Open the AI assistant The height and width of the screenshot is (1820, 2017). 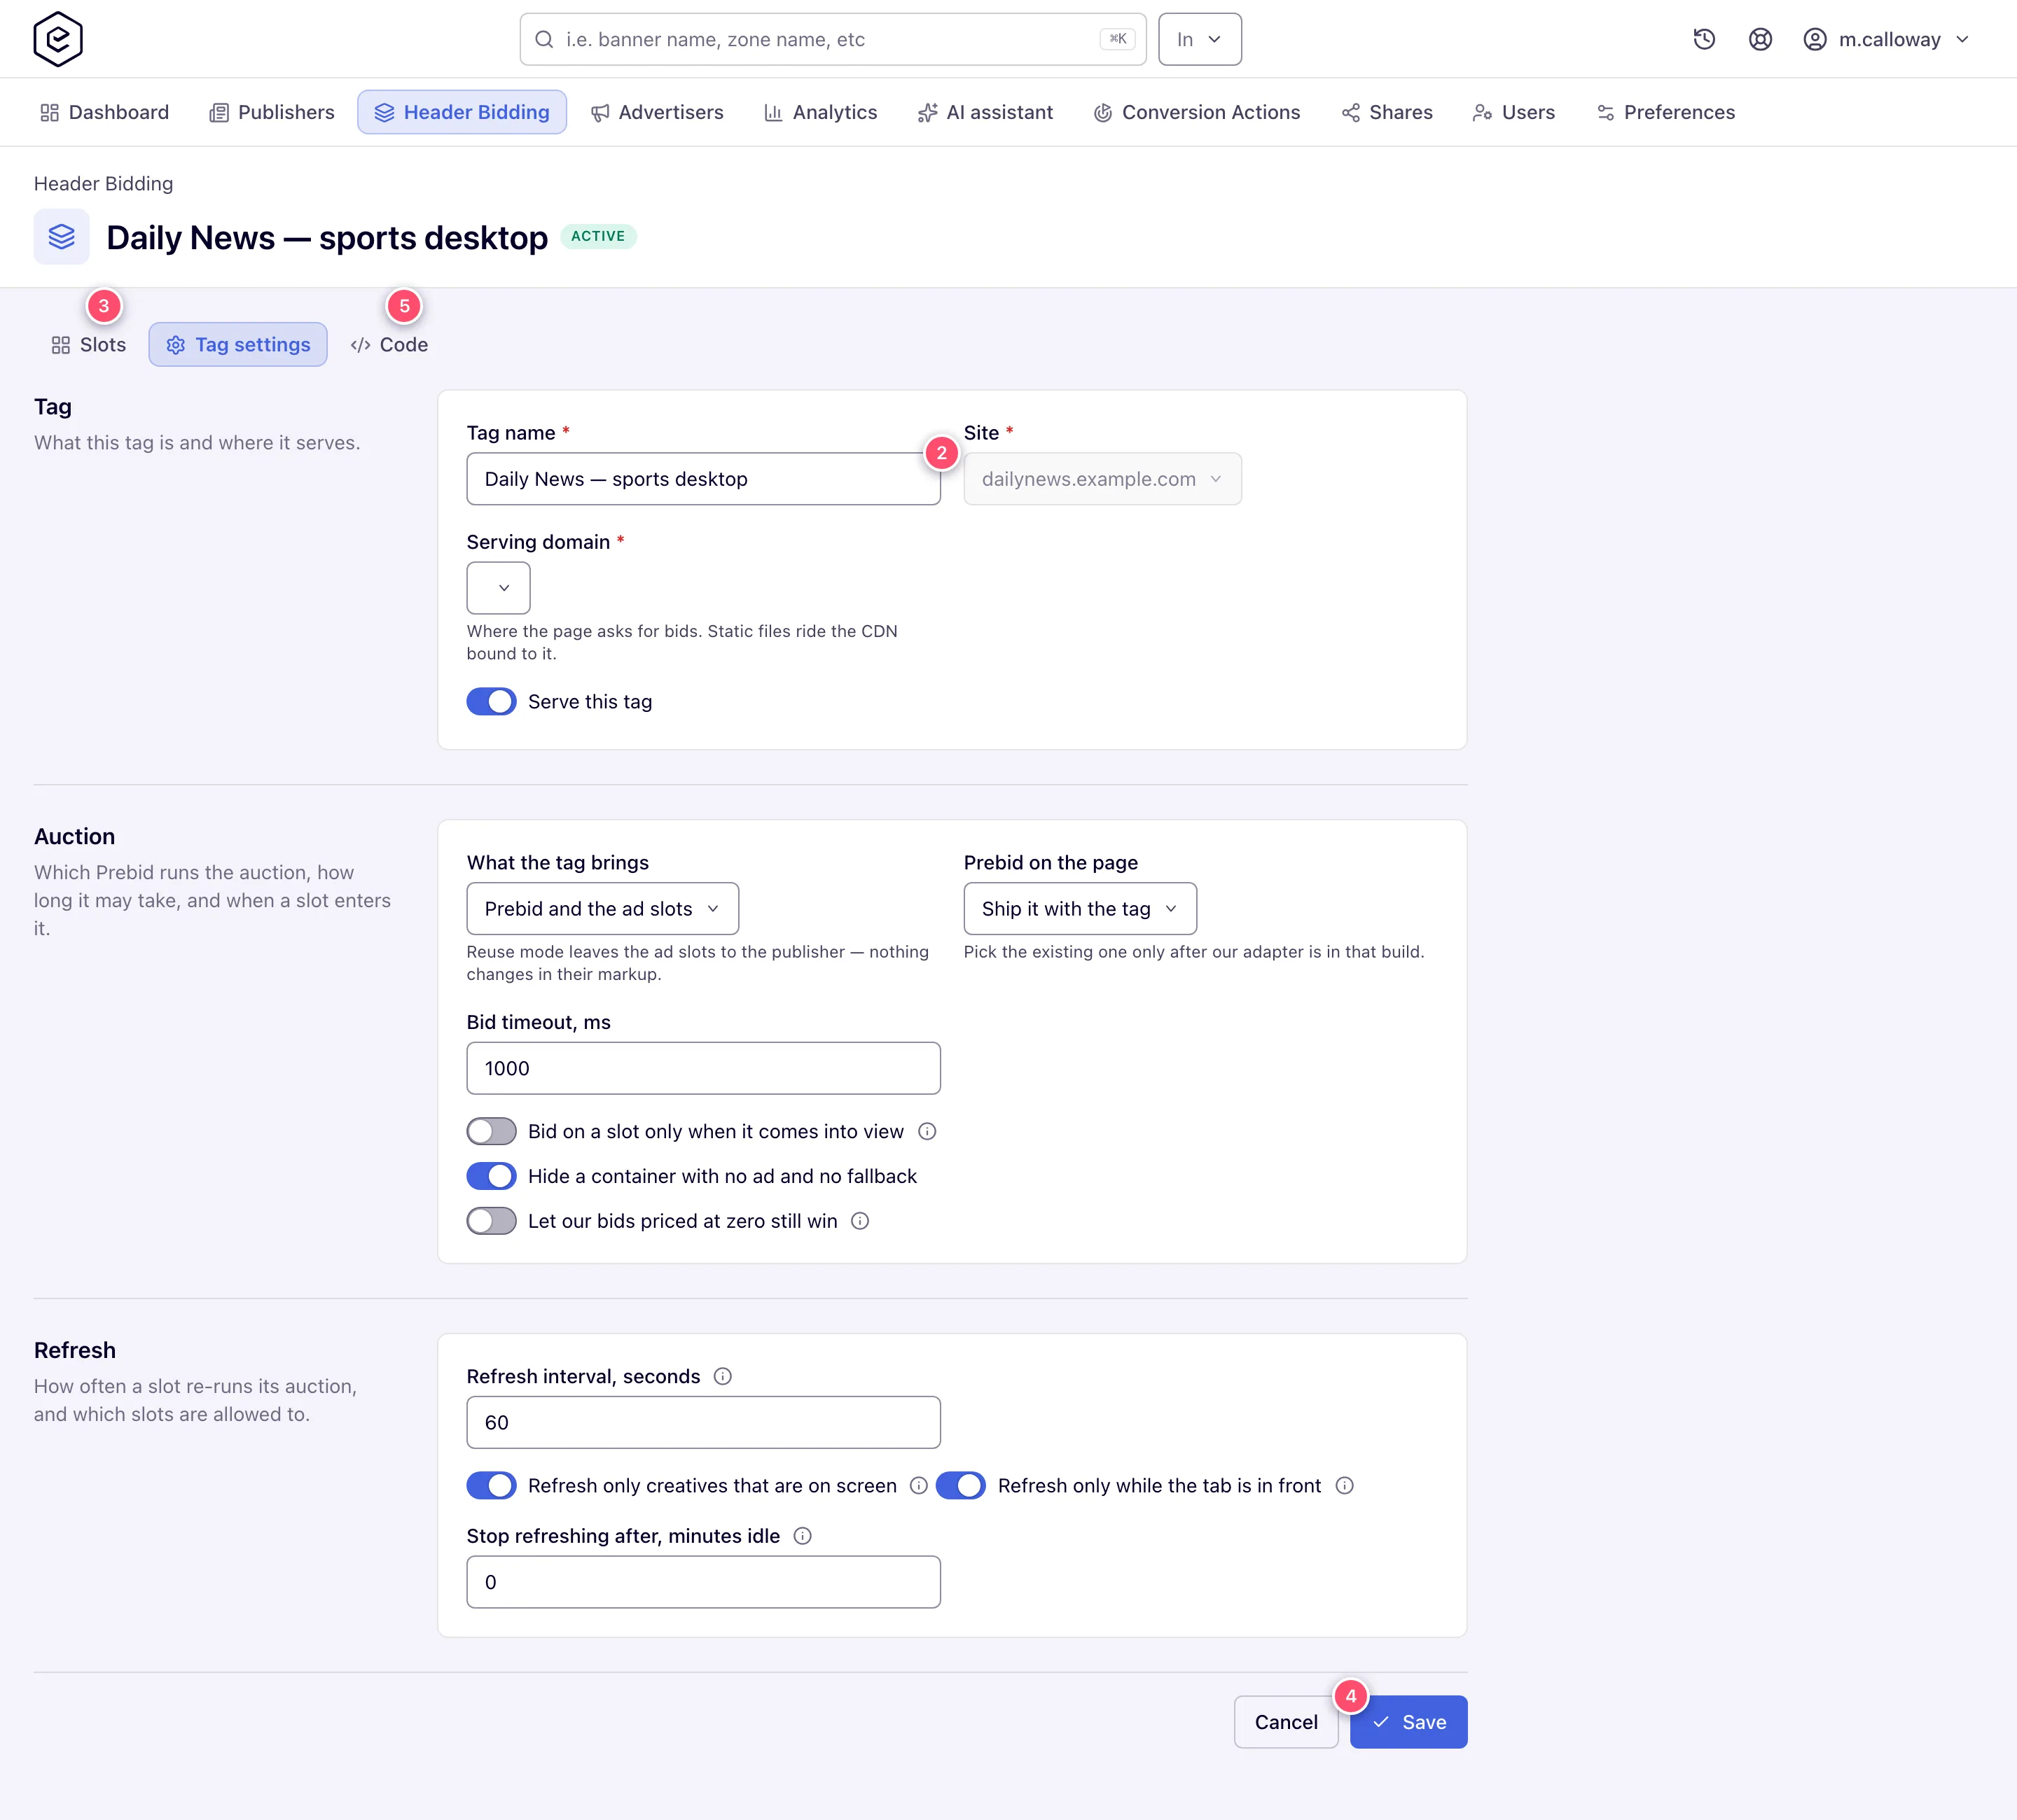coord(985,112)
